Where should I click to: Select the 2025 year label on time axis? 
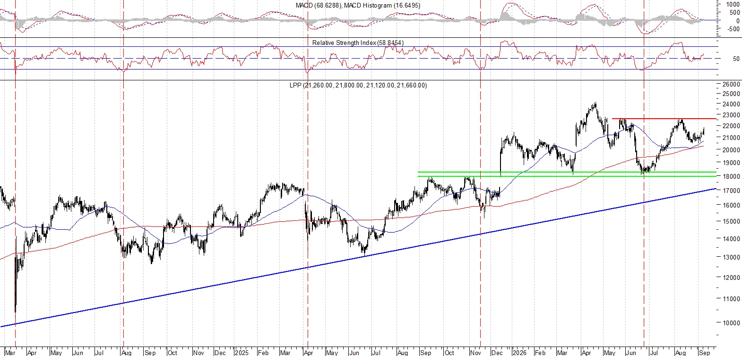click(242, 353)
